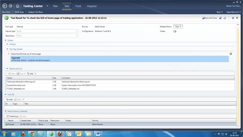This screenshot has width=243, height=137.
Task: Open Outlook from the taskbar
Action: click(x=79, y=134)
